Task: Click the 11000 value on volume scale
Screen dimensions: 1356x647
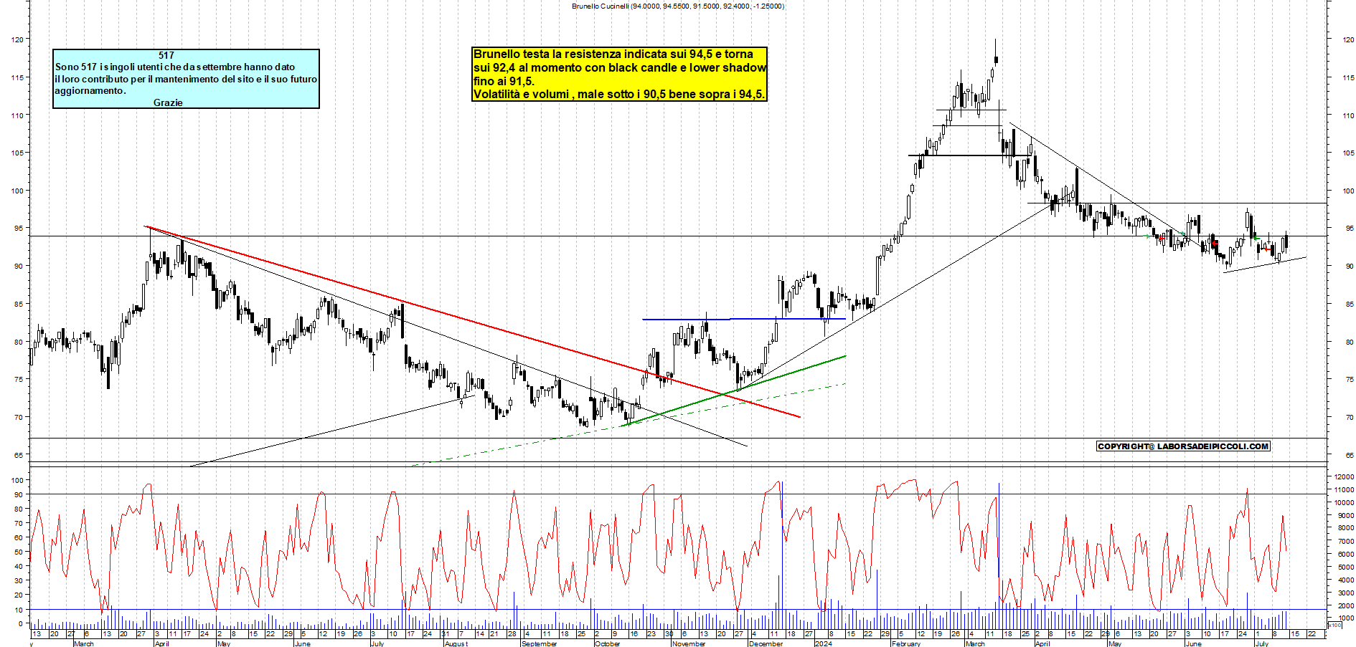Action: click(1343, 489)
